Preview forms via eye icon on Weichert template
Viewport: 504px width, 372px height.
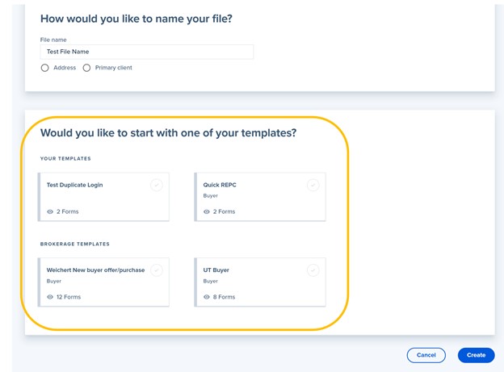(x=50, y=297)
